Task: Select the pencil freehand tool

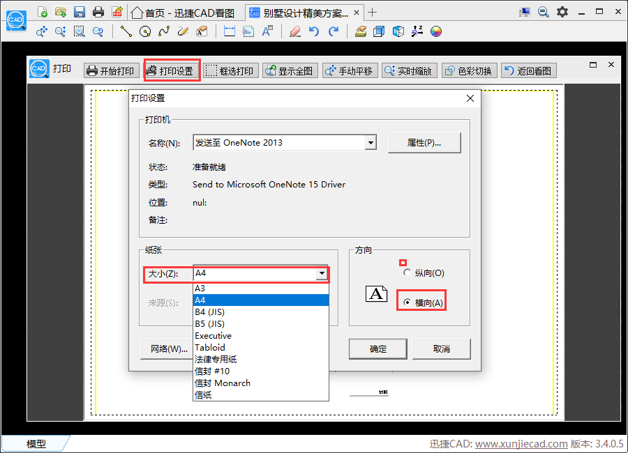Action: point(183,31)
